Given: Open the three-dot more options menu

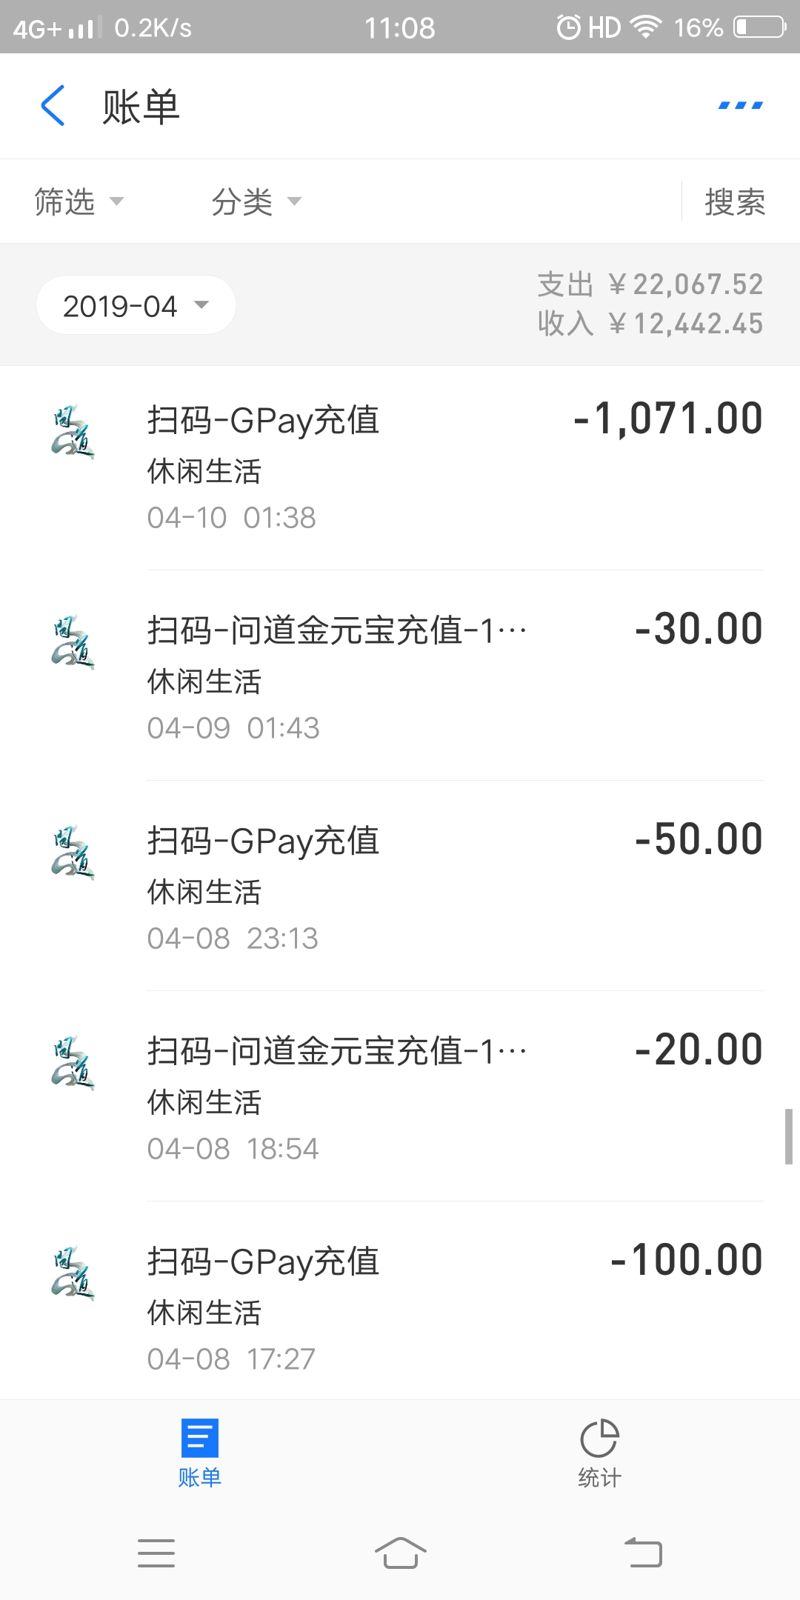Looking at the screenshot, I should pos(740,106).
